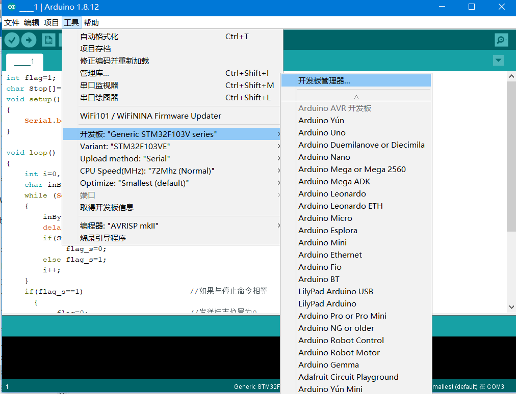
Task: Open the 帮助 menu
Action: 91,23
